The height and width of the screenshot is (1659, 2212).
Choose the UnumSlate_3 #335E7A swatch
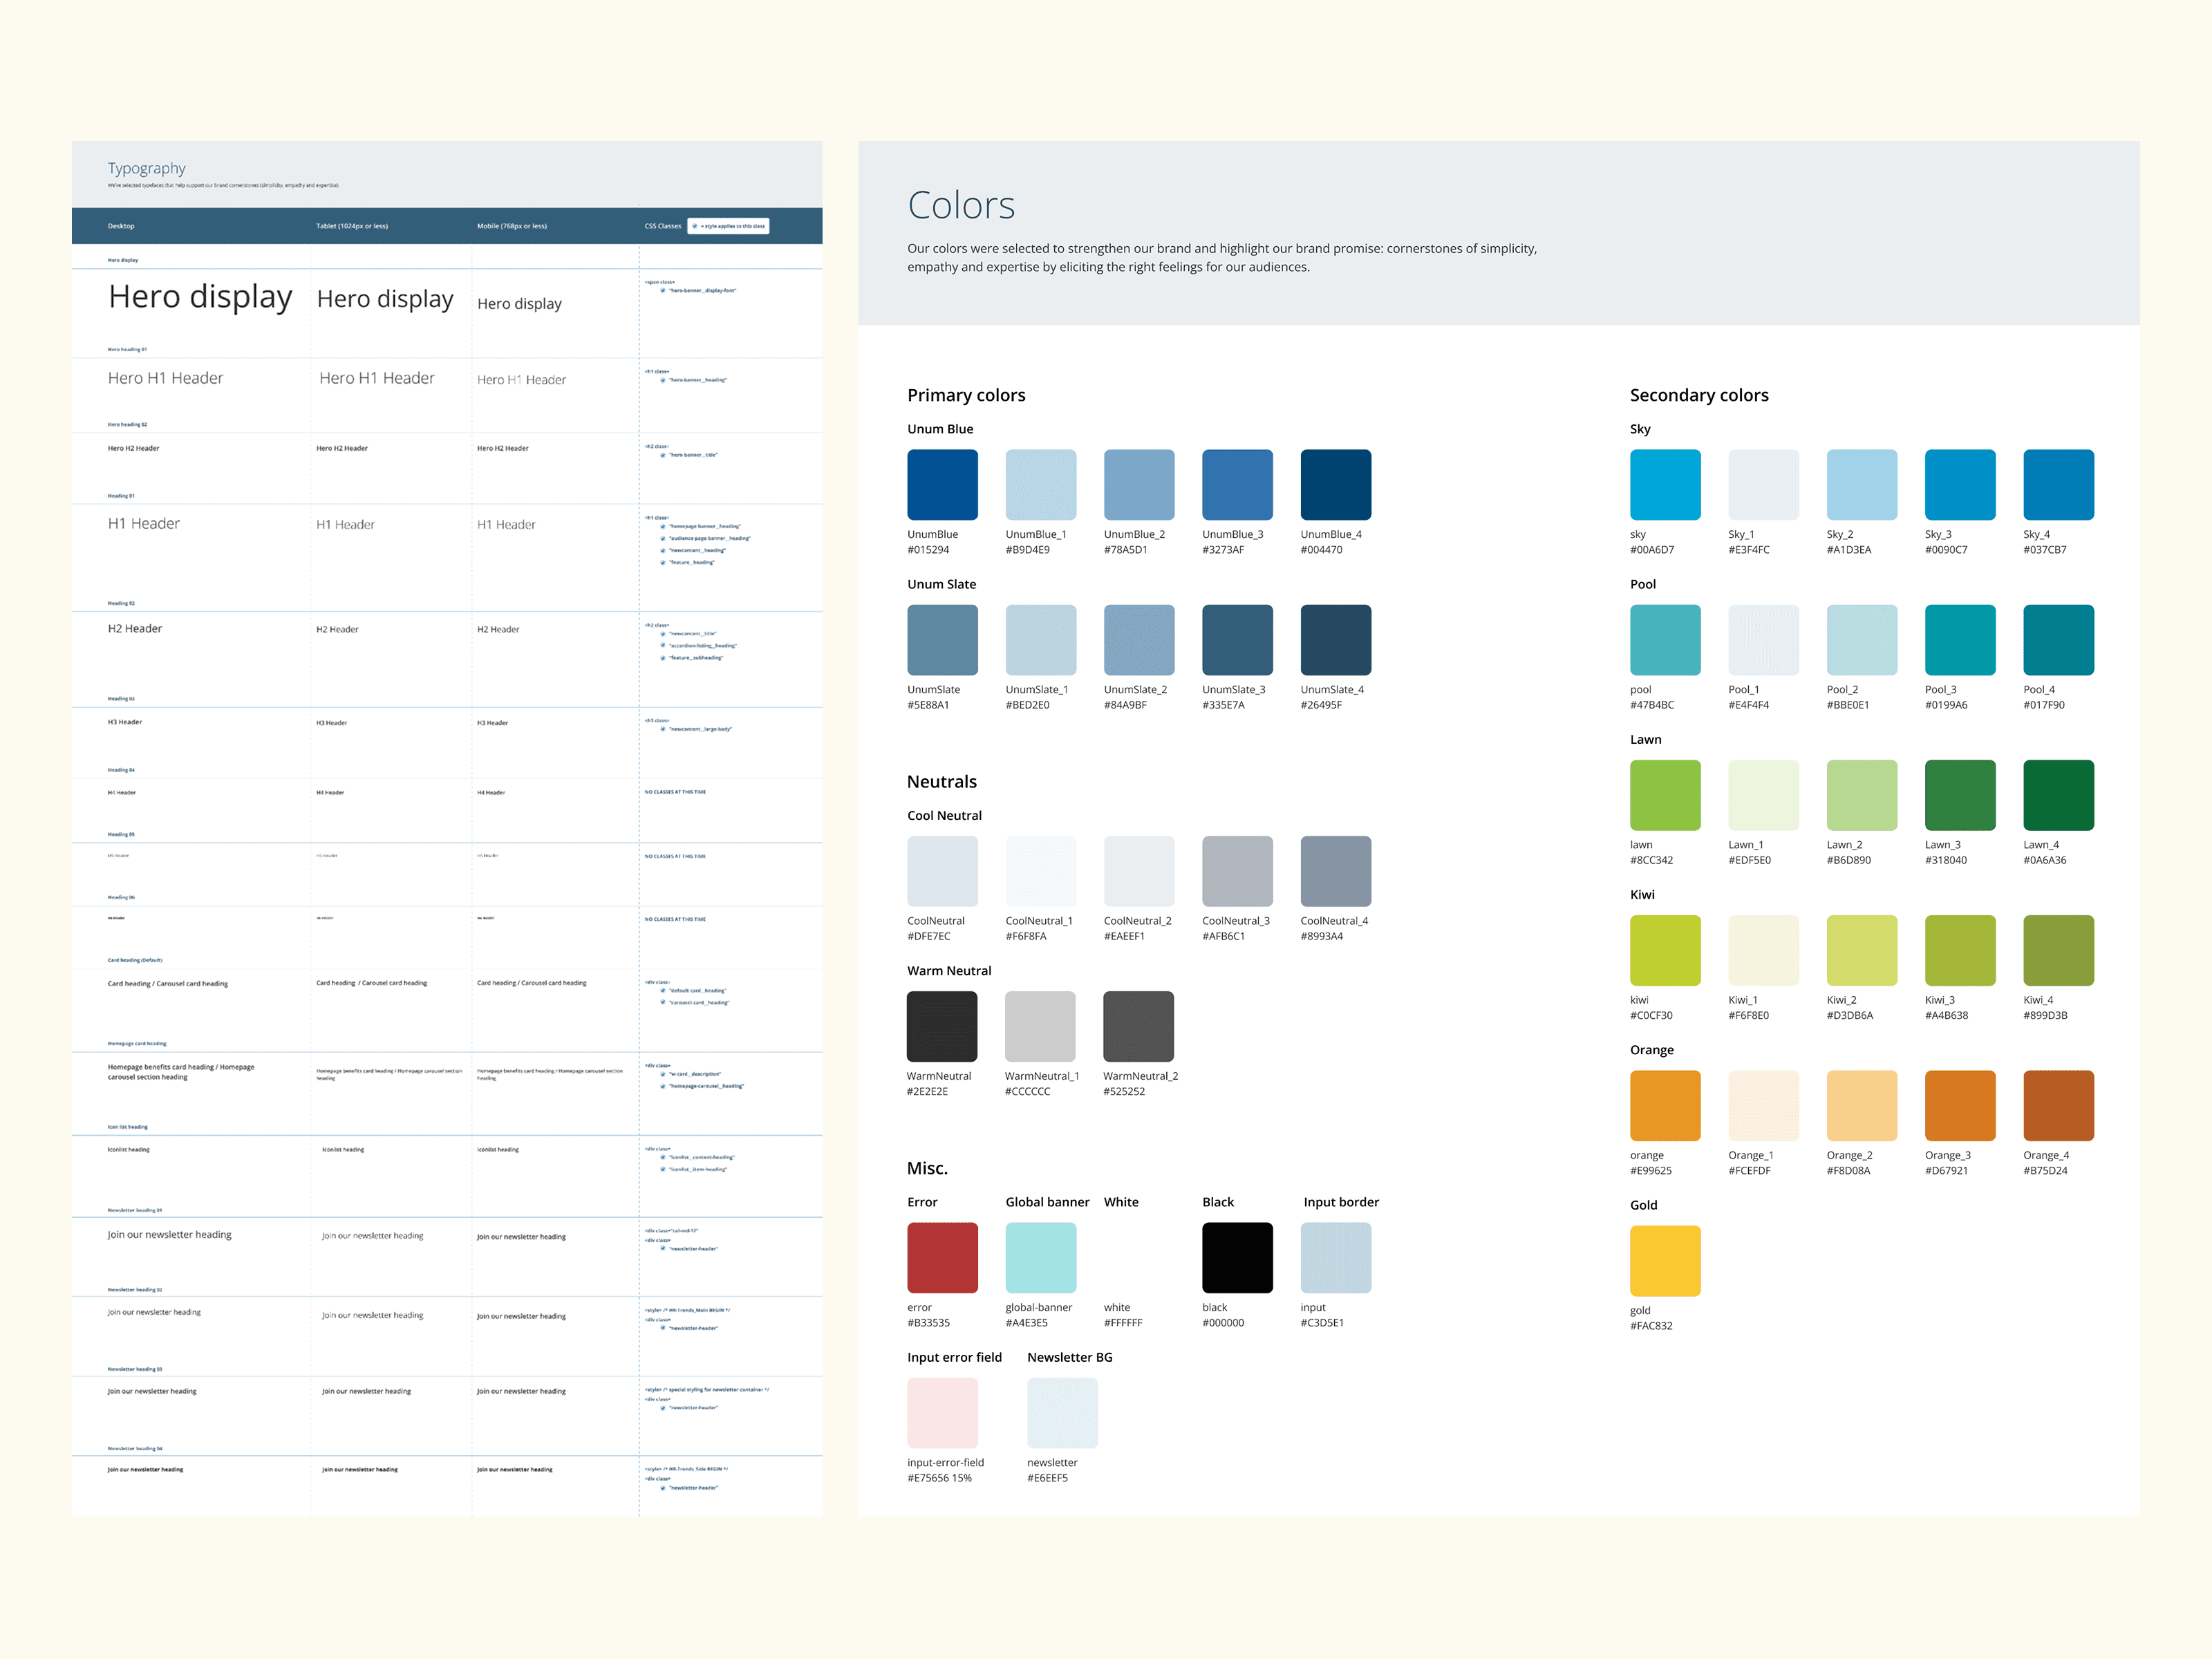click(x=1237, y=640)
